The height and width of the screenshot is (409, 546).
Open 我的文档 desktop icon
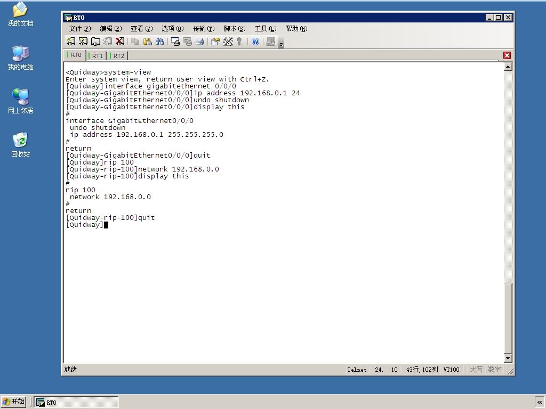[x=20, y=14]
